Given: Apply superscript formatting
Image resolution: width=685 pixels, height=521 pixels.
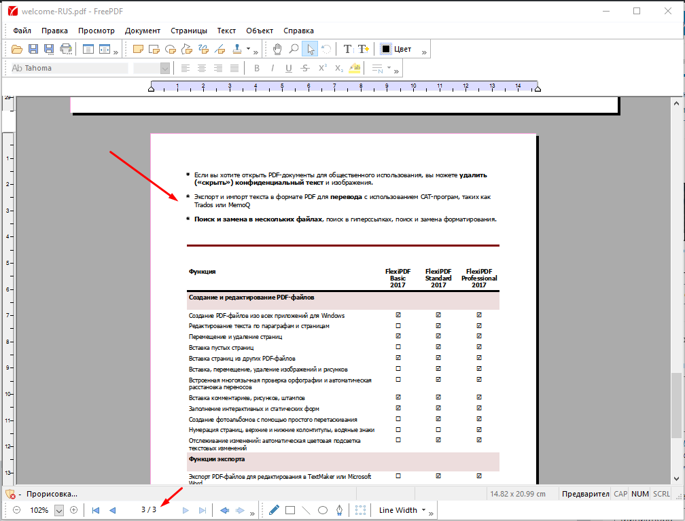Looking at the screenshot, I should pos(323,68).
